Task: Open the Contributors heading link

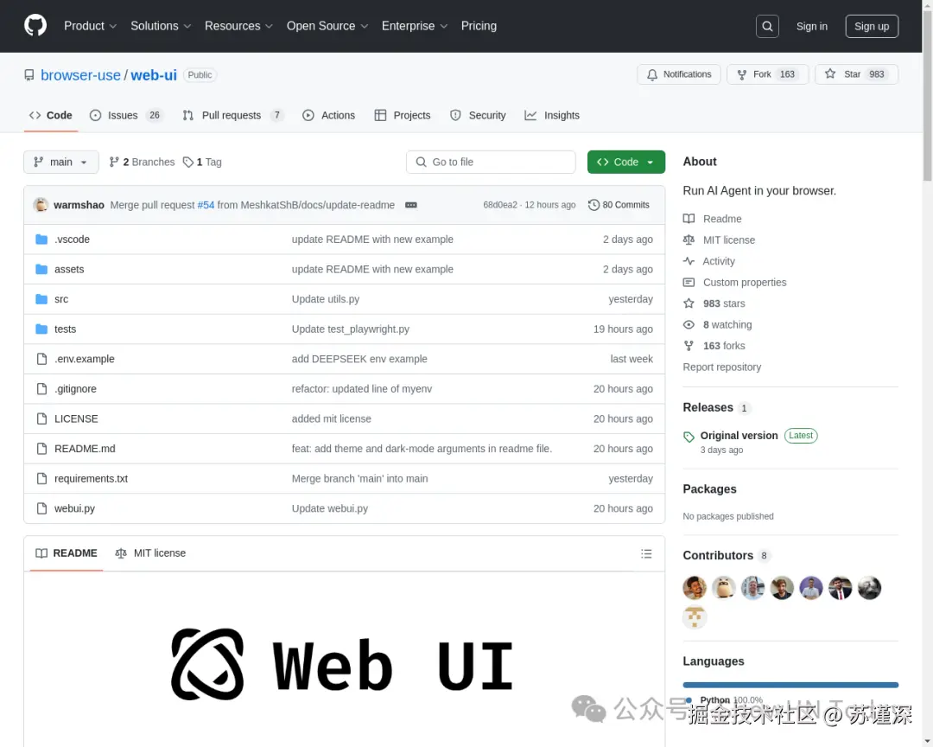Action: click(x=718, y=555)
